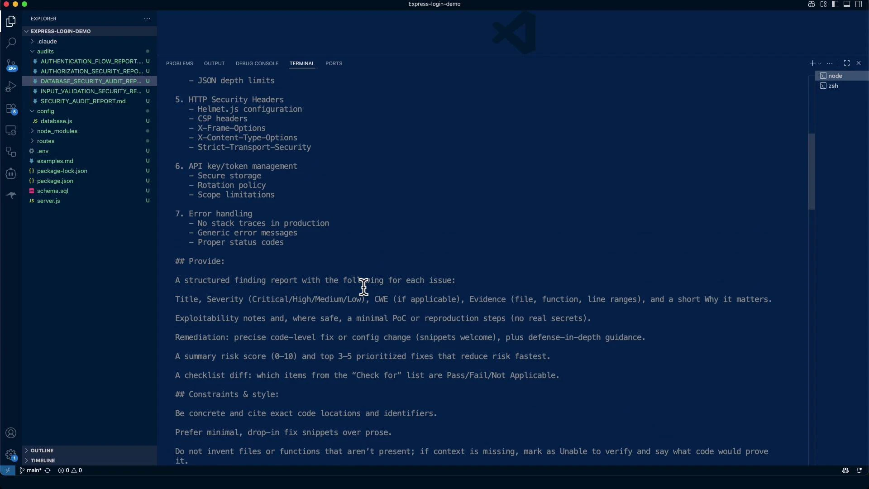Open the Extensions view with 5 badge
Viewport: 869px width, 489px height.
(11, 108)
